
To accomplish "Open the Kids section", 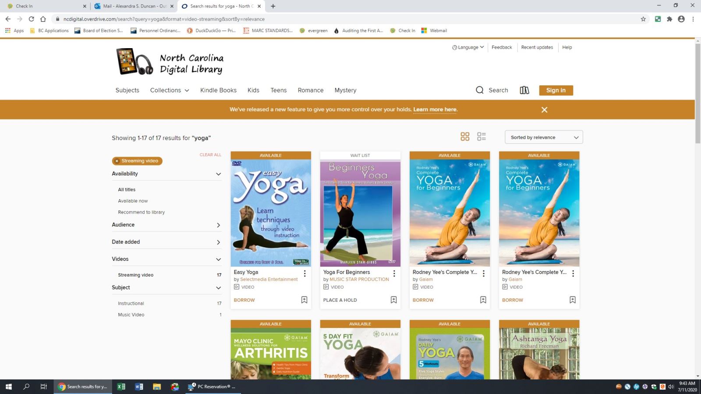I will click(253, 90).
